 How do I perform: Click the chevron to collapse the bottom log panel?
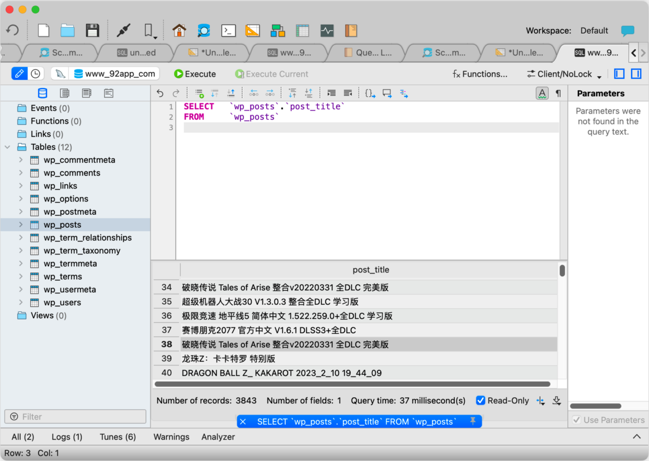point(637,436)
